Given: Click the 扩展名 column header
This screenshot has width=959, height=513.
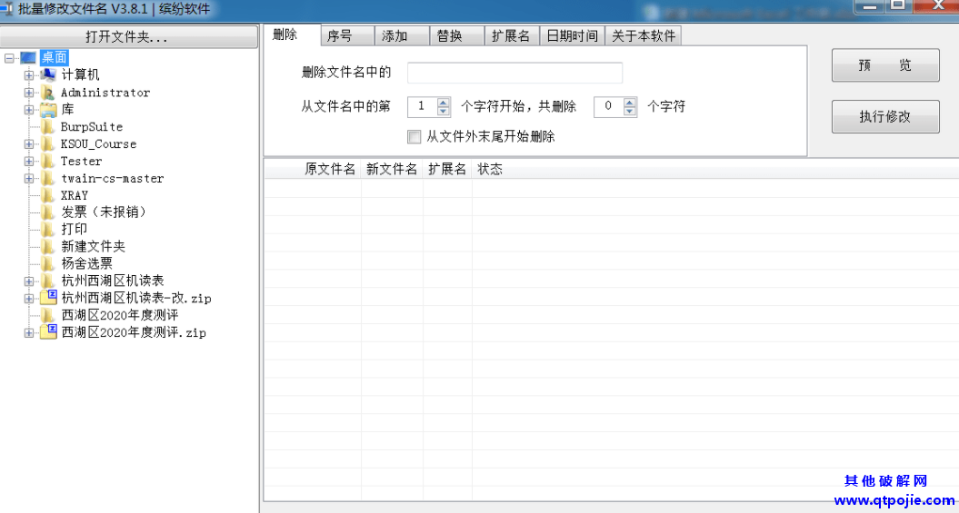Looking at the screenshot, I should pos(447,169).
